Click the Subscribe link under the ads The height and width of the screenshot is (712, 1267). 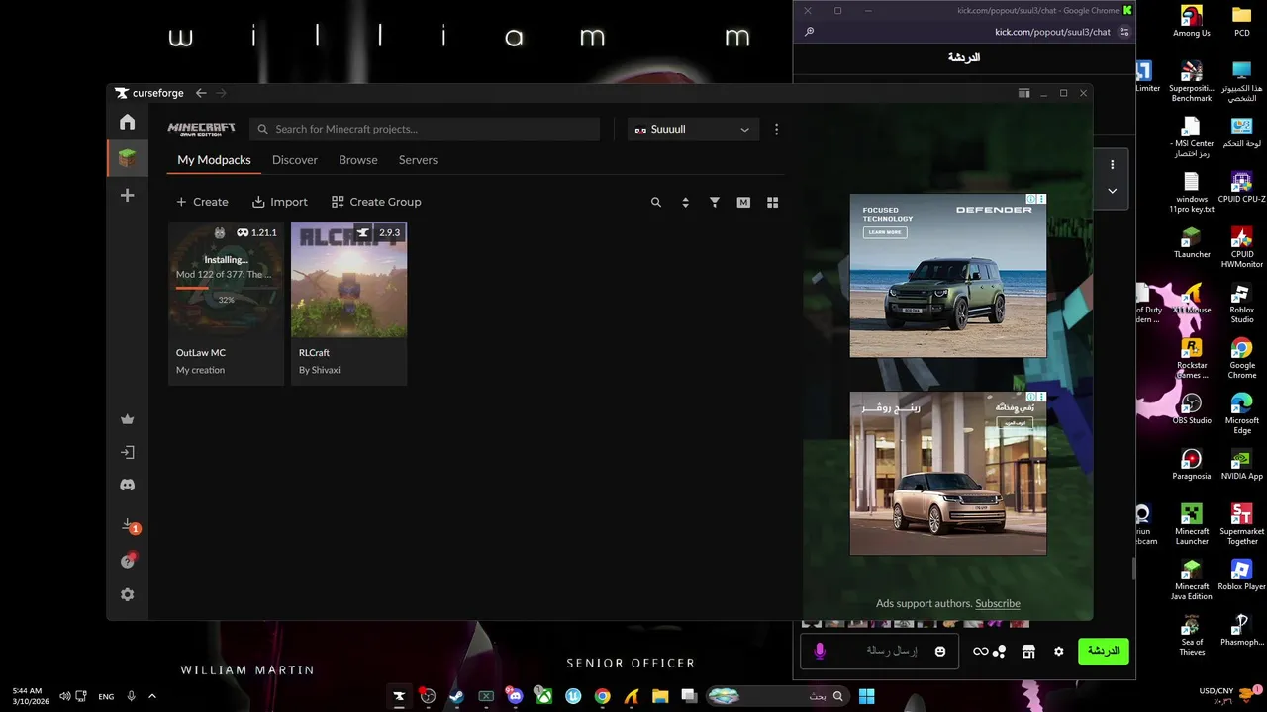(997, 603)
